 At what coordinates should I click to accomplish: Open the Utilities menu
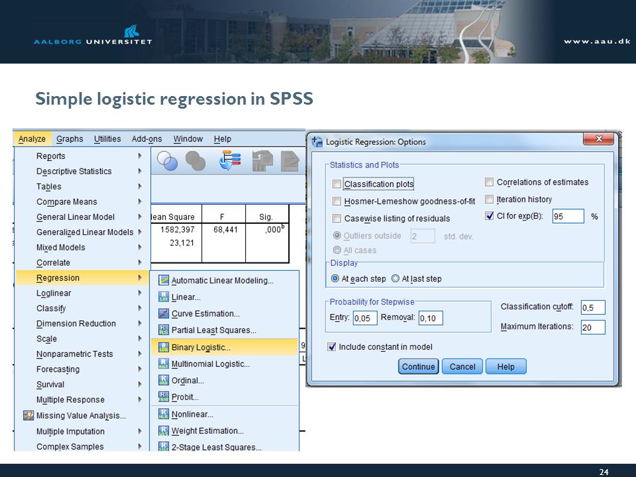click(107, 138)
